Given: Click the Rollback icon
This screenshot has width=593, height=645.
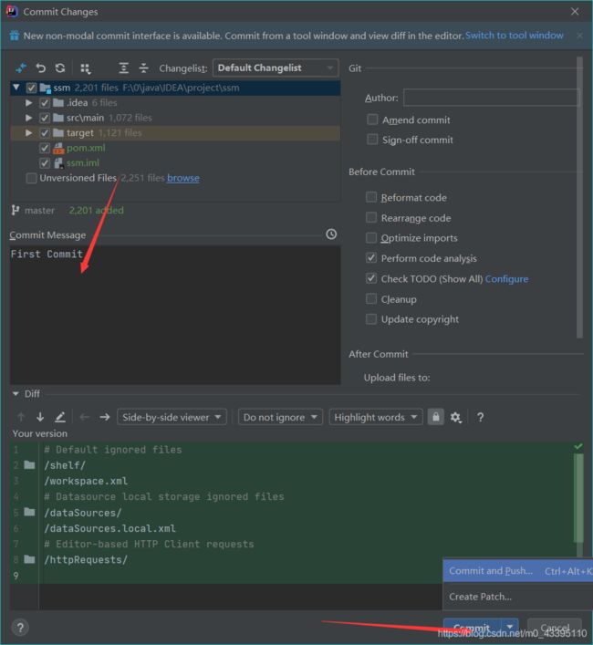Looking at the screenshot, I should point(40,68).
